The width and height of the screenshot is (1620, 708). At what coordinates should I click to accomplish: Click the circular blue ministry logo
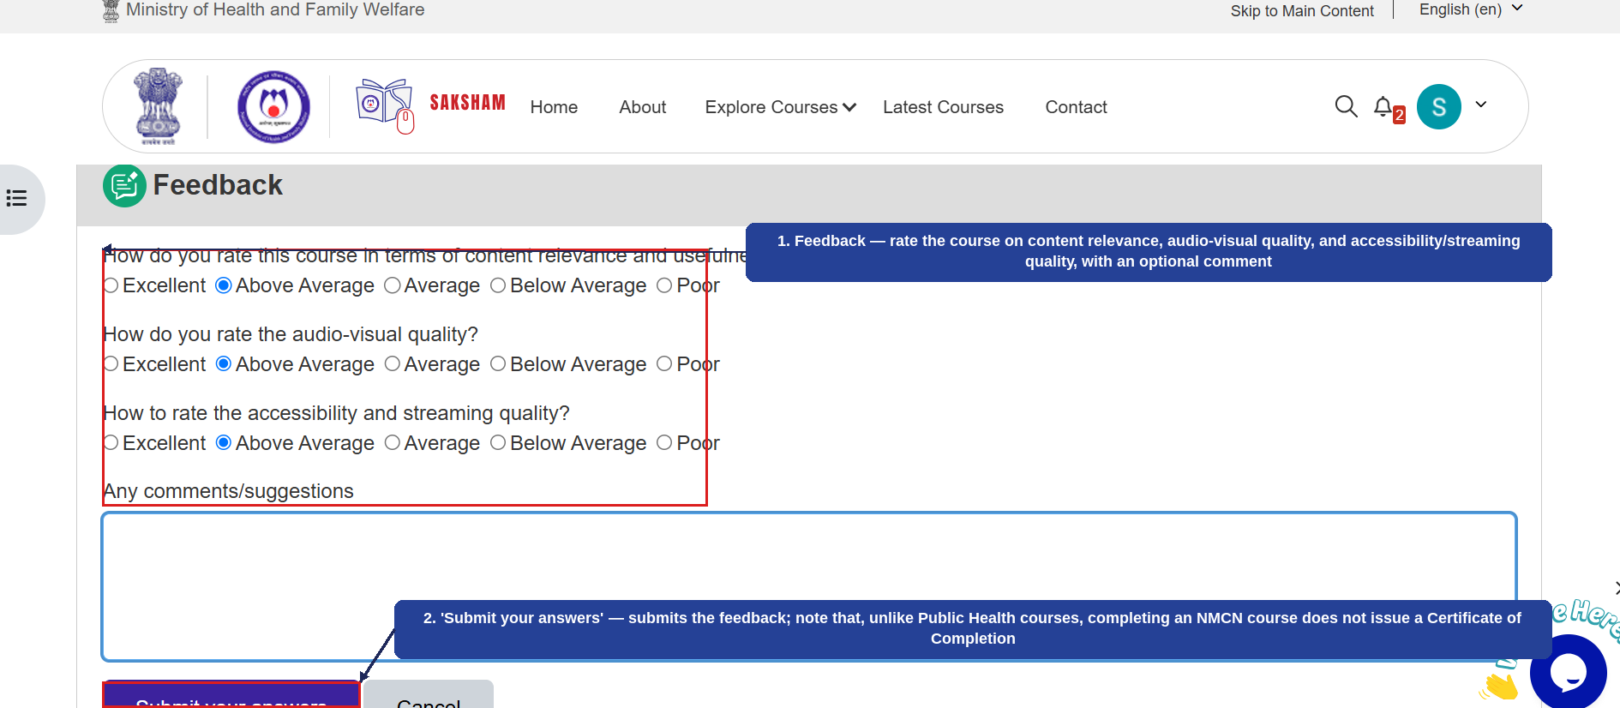[x=273, y=106]
